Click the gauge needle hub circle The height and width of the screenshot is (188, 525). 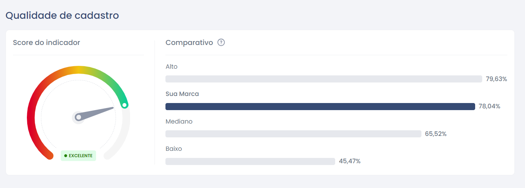[x=78, y=117]
